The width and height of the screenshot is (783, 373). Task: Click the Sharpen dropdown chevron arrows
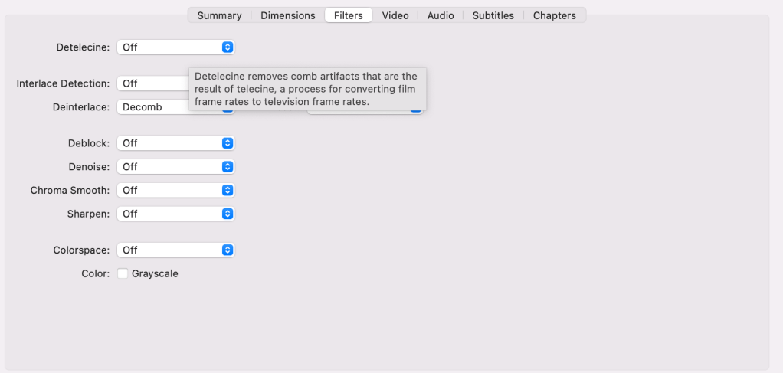pyautogui.click(x=227, y=214)
